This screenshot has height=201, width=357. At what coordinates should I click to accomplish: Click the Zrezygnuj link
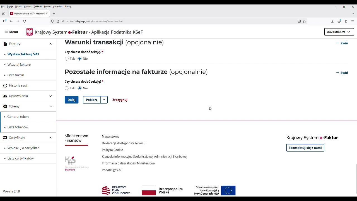click(120, 100)
